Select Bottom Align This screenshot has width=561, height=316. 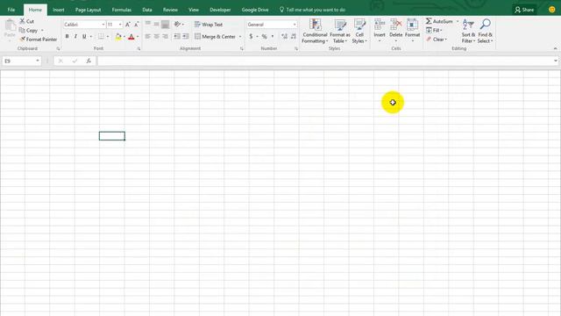click(x=165, y=24)
